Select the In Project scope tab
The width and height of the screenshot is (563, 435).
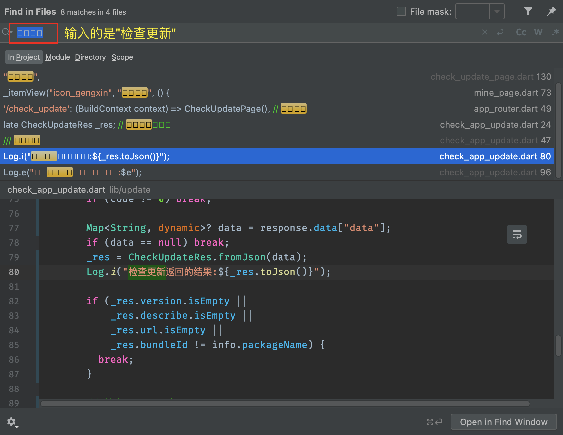click(24, 57)
